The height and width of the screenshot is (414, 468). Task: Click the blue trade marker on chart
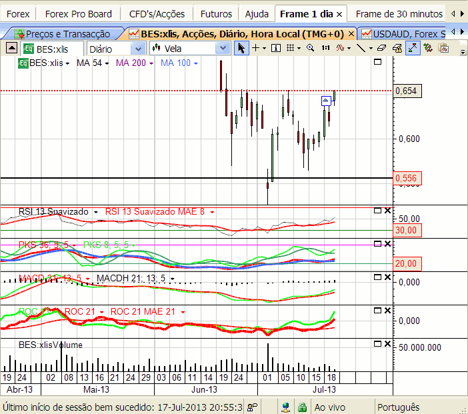tap(326, 101)
